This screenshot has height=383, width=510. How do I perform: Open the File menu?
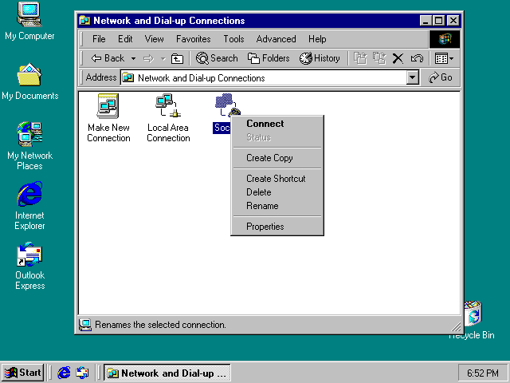point(99,39)
